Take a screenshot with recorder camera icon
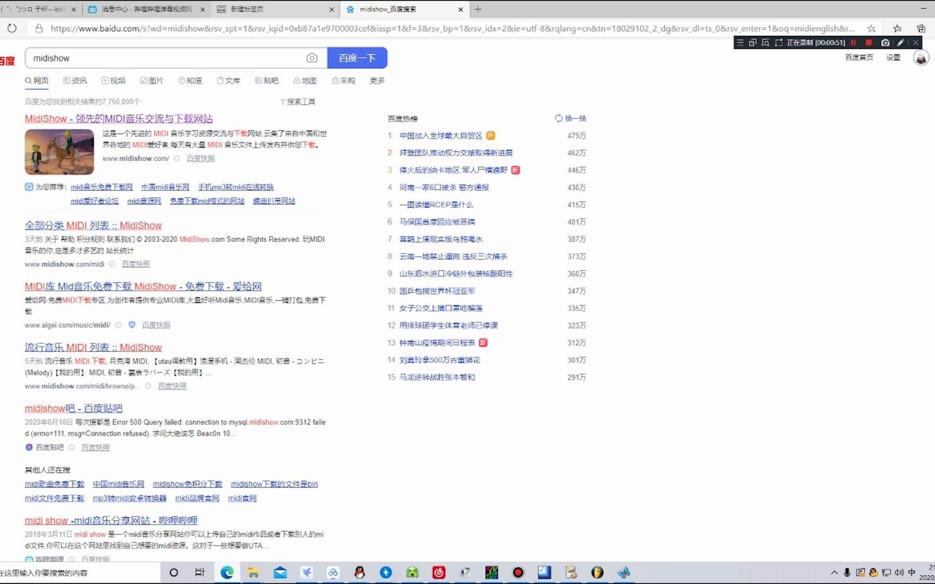Image resolution: width=935 pixels, height=584 pixels. 885,42
